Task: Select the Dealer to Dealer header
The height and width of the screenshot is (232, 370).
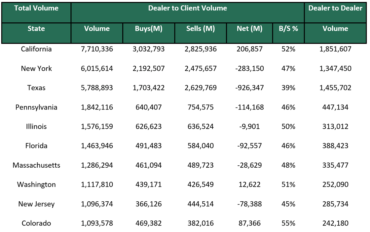Action: click(335, 8)
